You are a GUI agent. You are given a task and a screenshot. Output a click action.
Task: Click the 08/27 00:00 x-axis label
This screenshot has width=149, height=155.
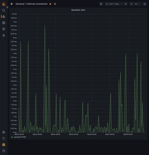pos(110,134)
